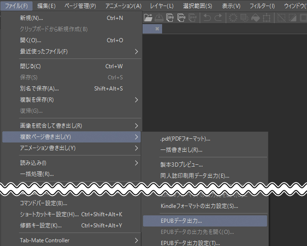Click the Undo arrow icon
This screenshot has width=307, height=246.
point(207,18)
